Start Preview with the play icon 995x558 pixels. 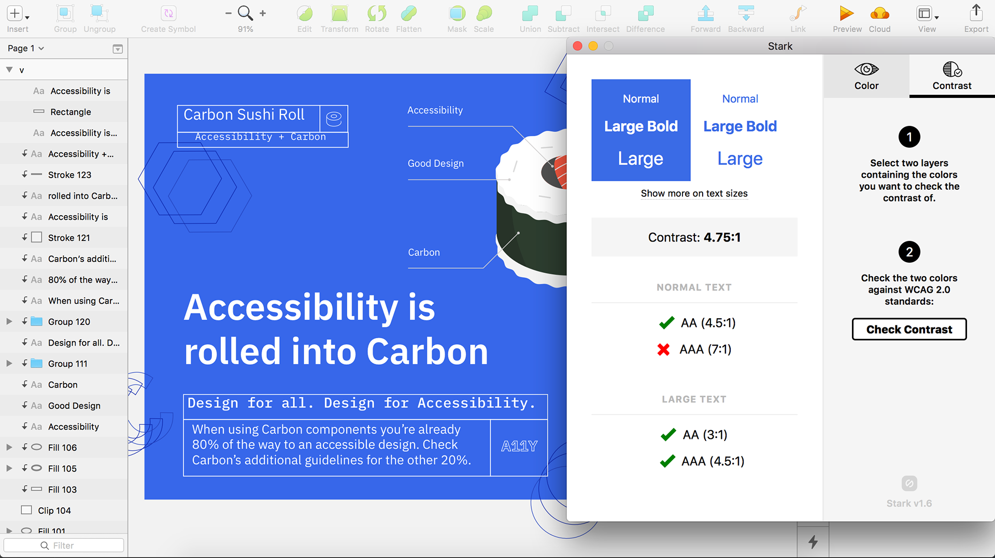(x=847, y=14)
